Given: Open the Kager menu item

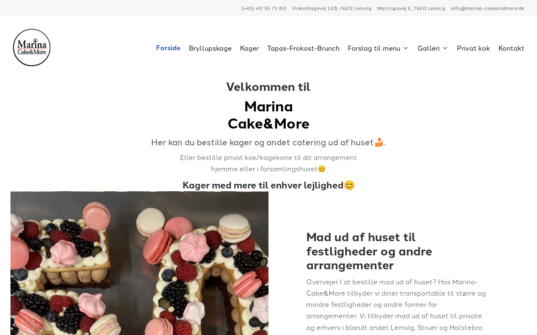Looking at the screenshot, I should click(x=249, y=49).
